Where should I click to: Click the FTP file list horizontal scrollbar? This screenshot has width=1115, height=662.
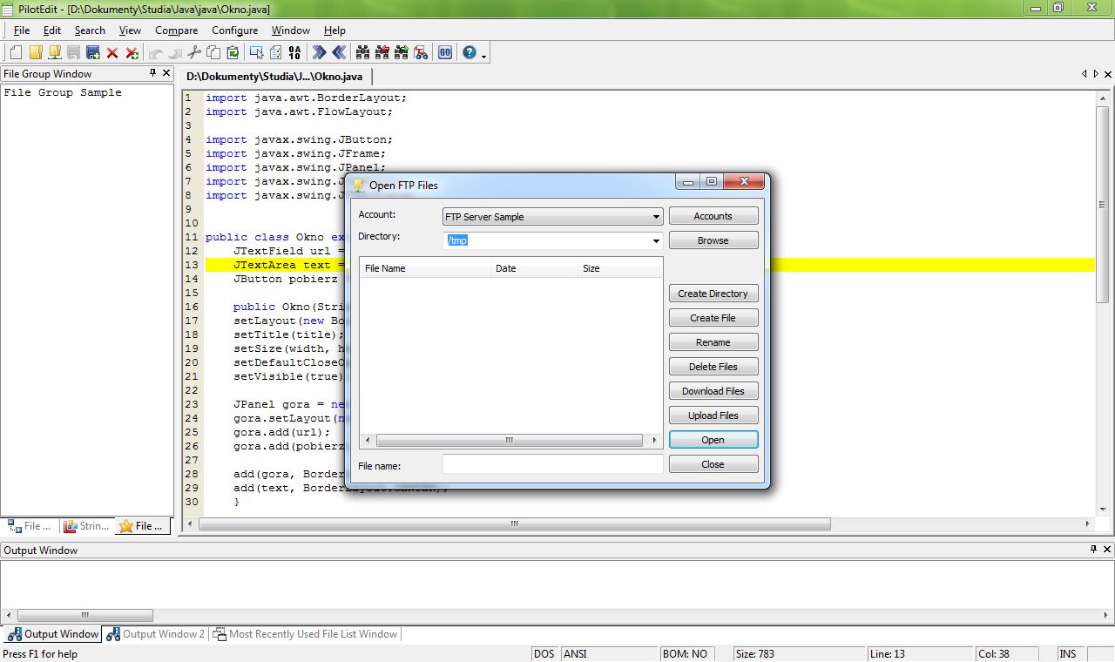coord(510,441)
